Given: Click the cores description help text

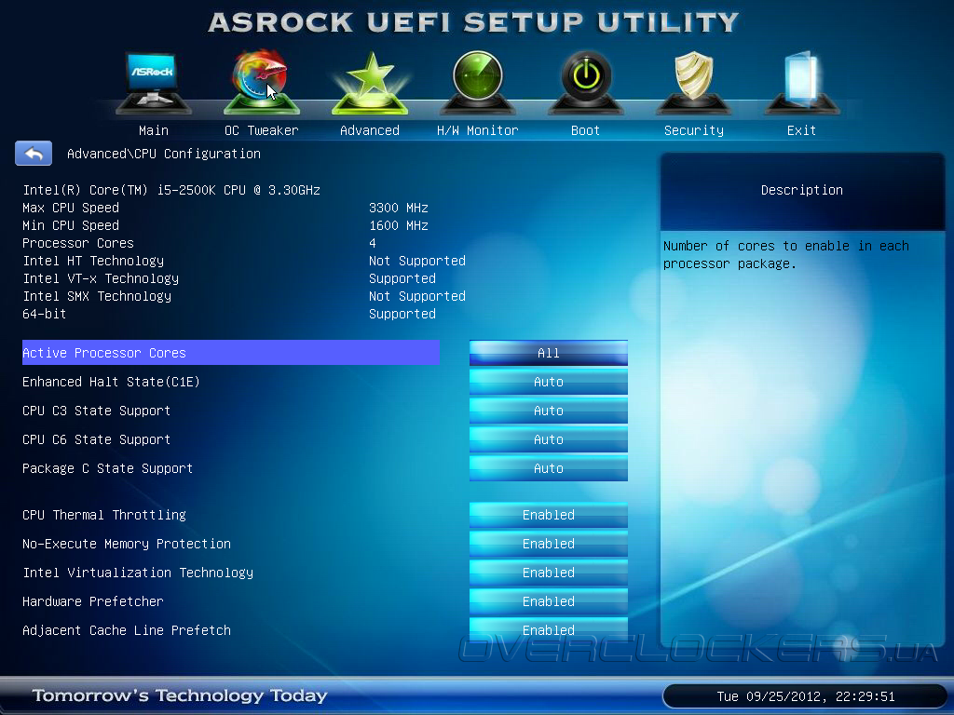Looking at the screenshot, I should pyautogui.click(x=786, y=255).
